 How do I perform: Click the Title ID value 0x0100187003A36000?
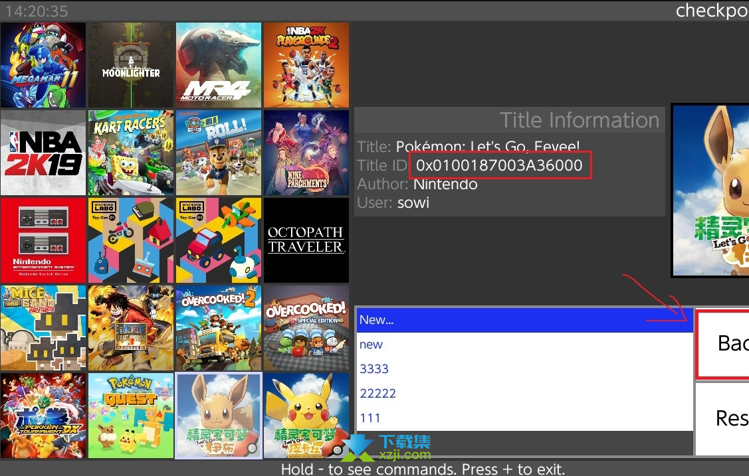coord(499,165)
